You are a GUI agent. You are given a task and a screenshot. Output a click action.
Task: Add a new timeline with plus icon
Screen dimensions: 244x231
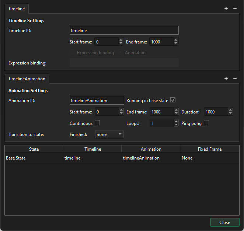[x=226, y=8]
